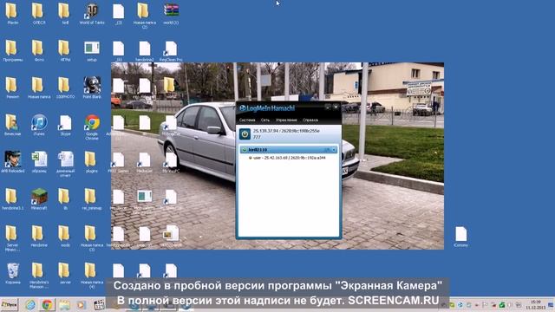Open Google Chrome from the taskbar
This screenshot has width=555, height=312.
pyautogui.click(x=47, y=304)
